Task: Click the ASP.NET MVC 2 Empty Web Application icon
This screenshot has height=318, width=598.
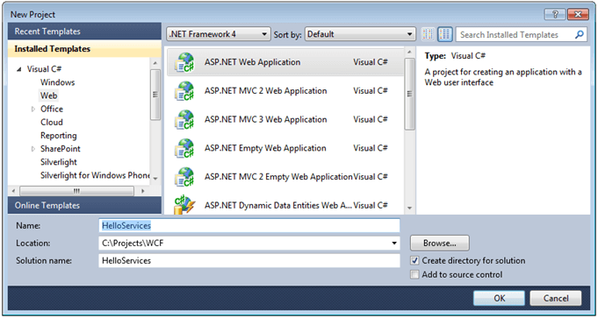Action: pyautogui.click(x=184, y=177)
